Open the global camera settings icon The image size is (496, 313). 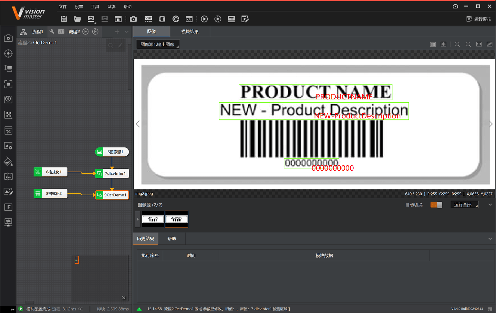[133, 19]
